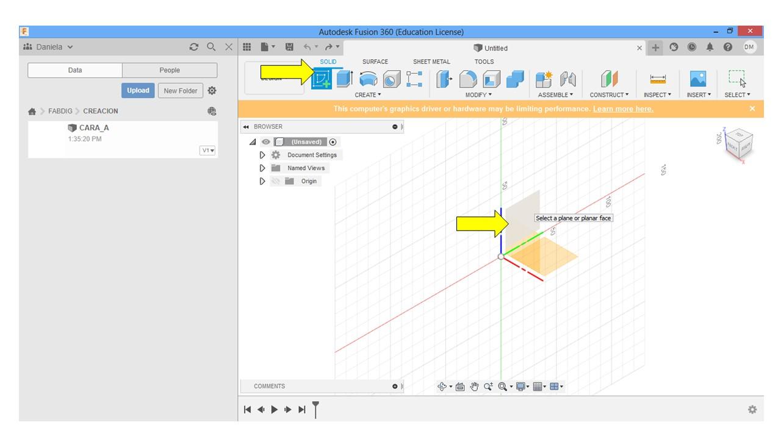Screen dimensions: 781x439
Task: Select the Revolve tool
Action: pos(368,79)
